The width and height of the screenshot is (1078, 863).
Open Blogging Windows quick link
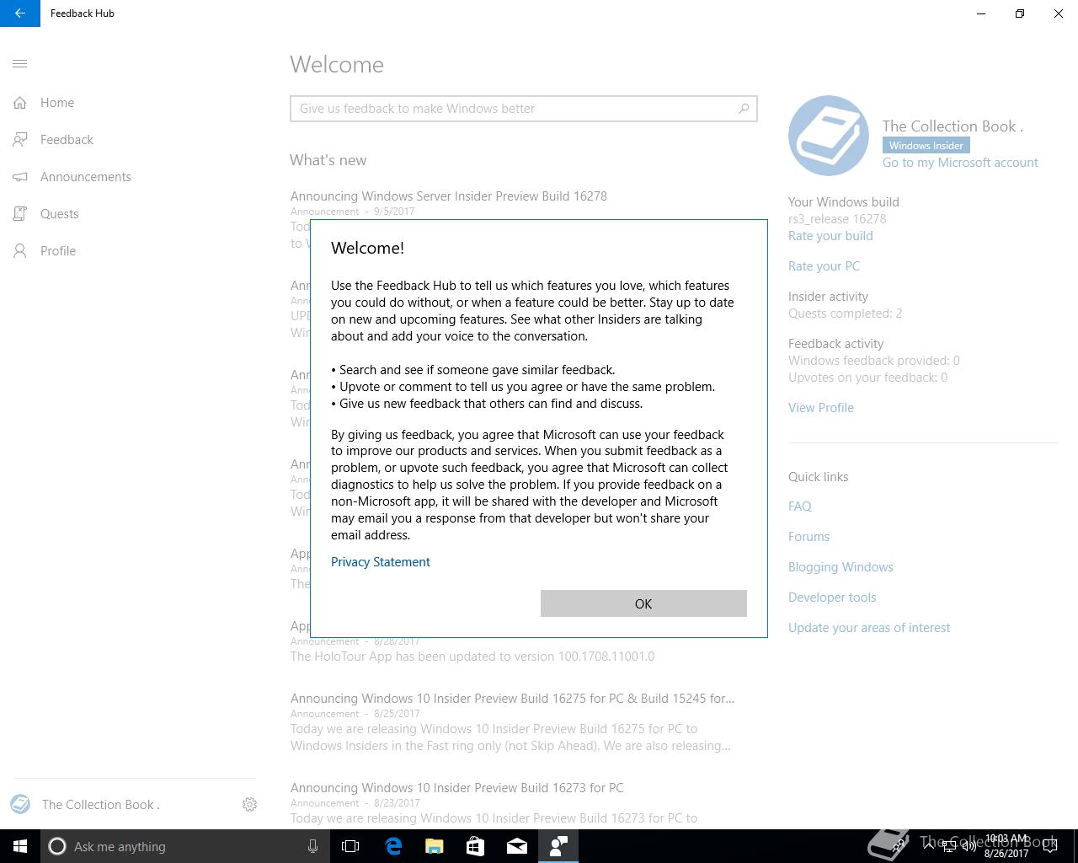coord(841,567)
